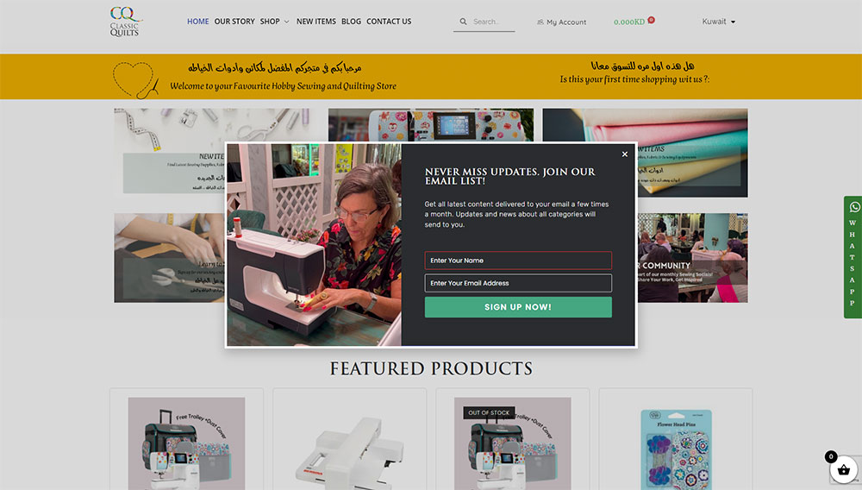Open the Our Story page

pyautogui.click(x=234, y=22)
